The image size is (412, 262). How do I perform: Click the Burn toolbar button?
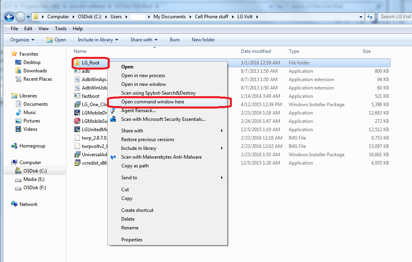pyautogui.click(x=175, y=40)
